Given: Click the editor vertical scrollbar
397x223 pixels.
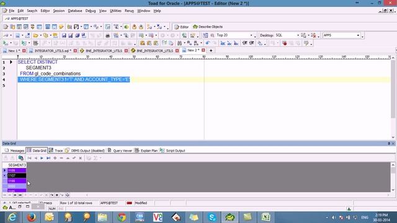Looking at the screenshot, I should point(393,98).
